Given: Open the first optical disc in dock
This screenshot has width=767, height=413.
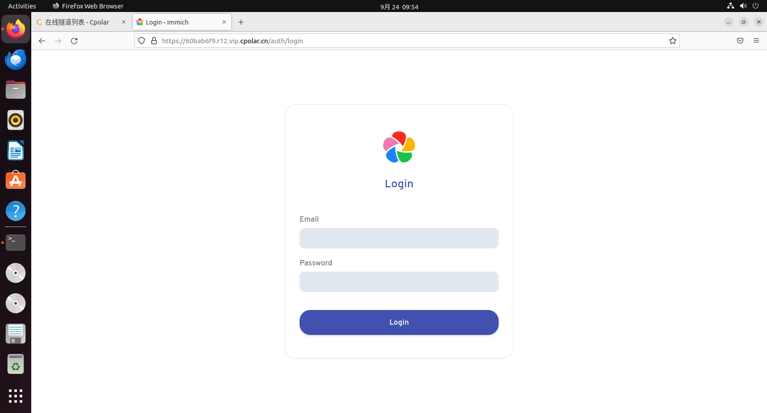Looking at the screenshot, I should coord(16,273).
